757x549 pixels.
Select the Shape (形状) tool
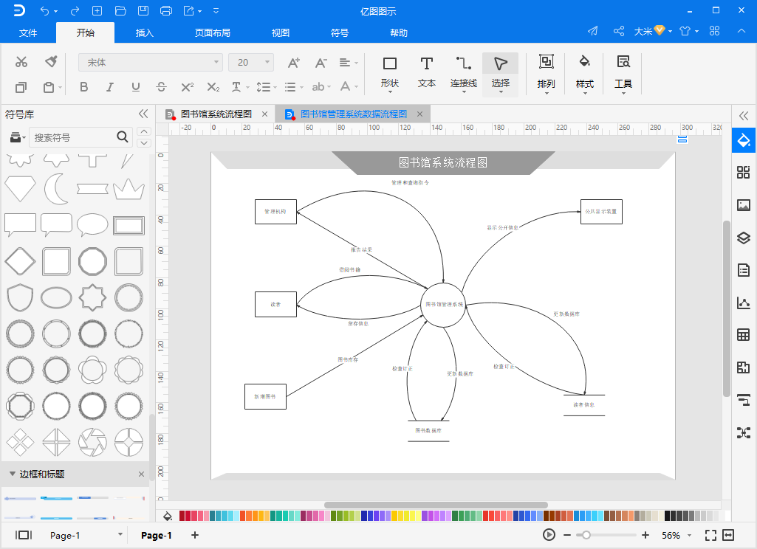[390, 72]
